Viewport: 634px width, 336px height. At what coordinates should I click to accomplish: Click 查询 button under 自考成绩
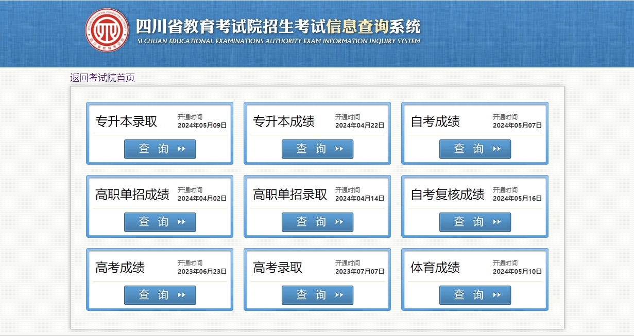(475, 149)
